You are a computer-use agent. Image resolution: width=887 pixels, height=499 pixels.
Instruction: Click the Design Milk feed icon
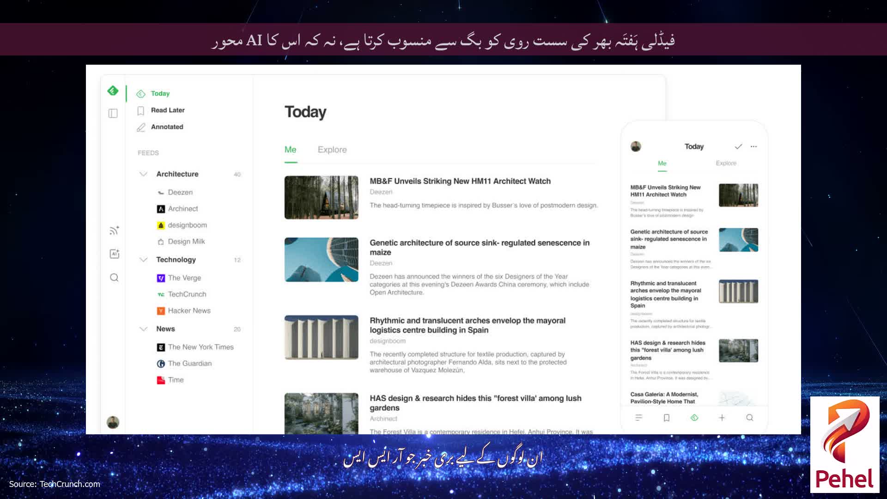point(161,242)
